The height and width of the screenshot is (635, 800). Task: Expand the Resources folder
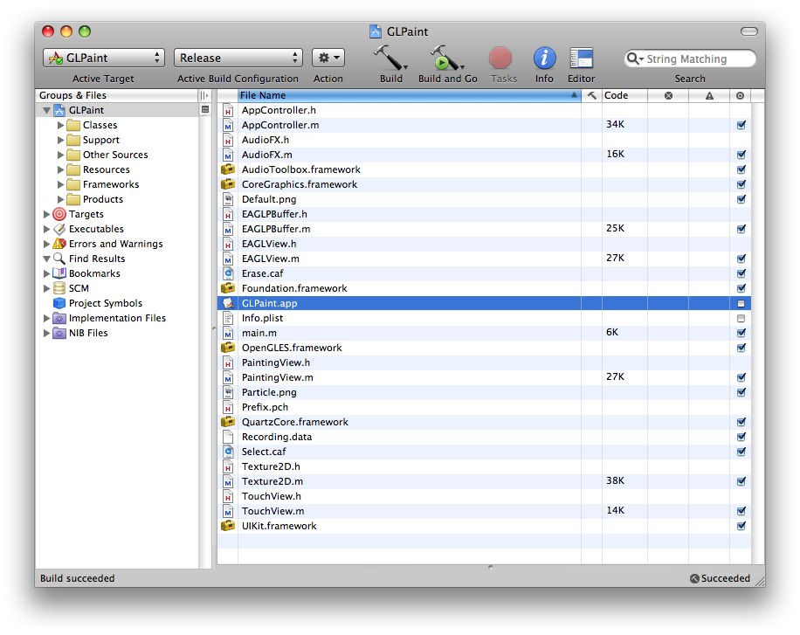(61, 169)
